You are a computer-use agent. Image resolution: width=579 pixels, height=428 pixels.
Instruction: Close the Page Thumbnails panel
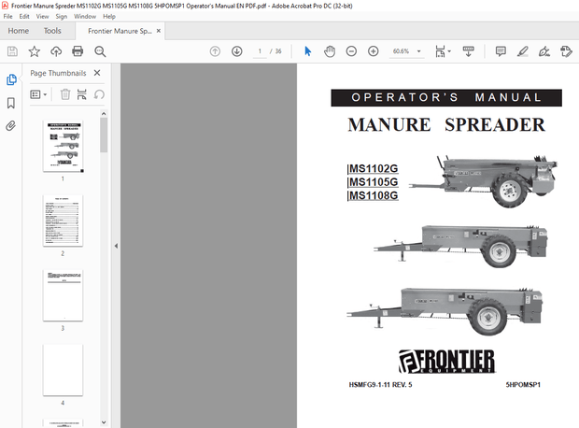(x=97, y=73)
